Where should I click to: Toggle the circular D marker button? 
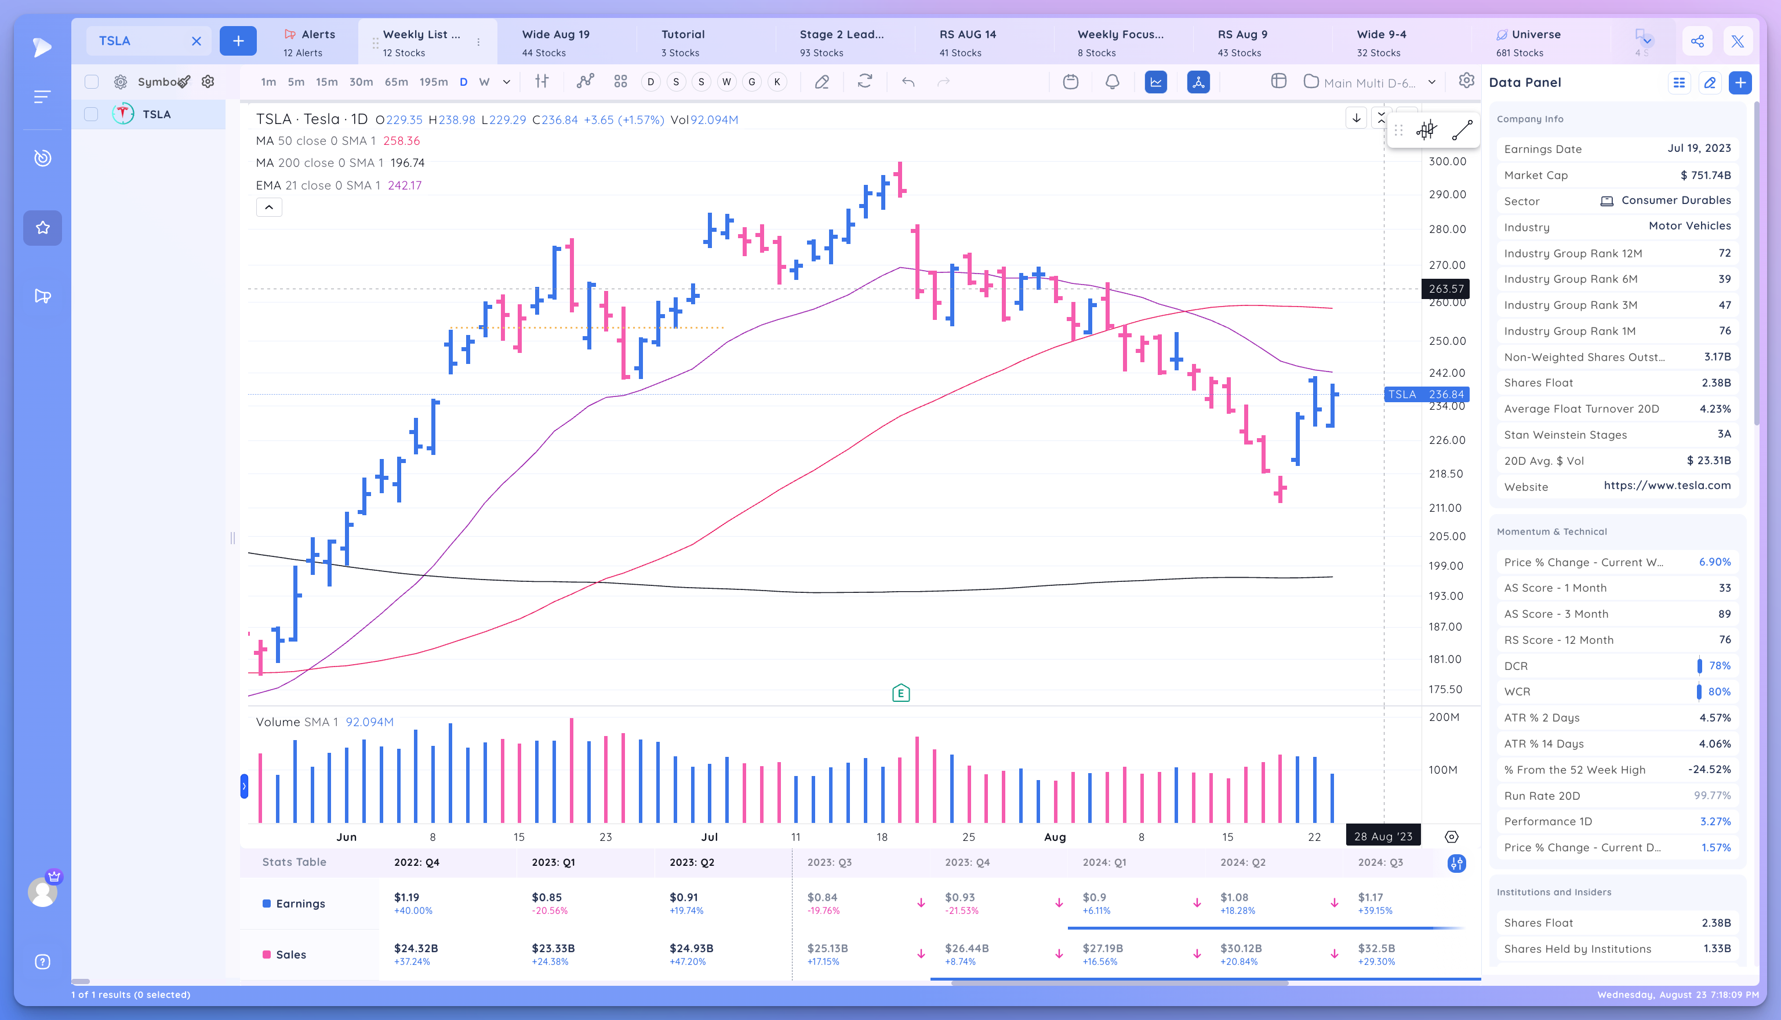click(651, 82)
